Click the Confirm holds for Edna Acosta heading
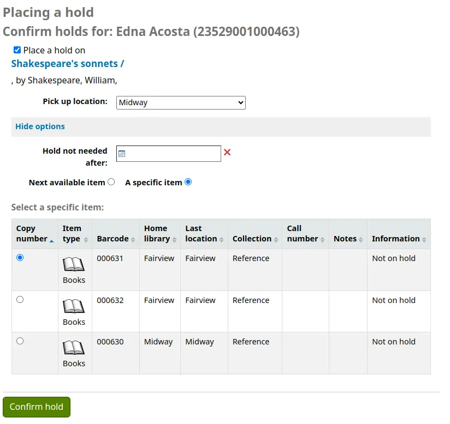This screenshot has height=424, width=450. click(x=151, y=32)
